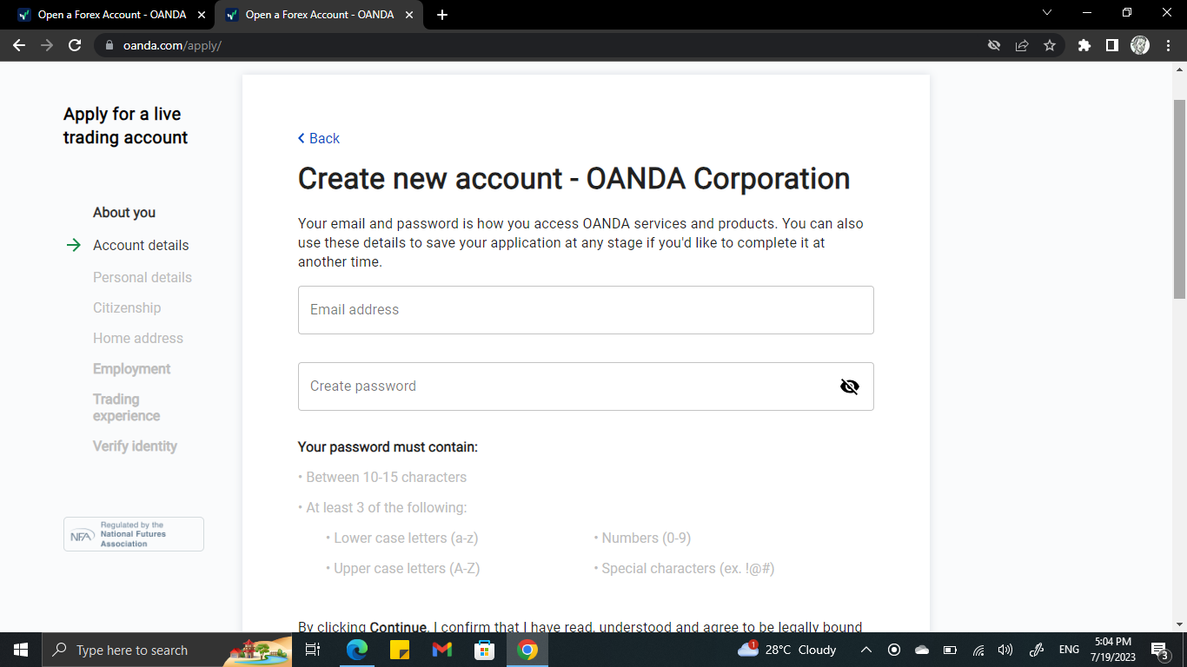The height and width of the screenshot is (667, 1187).
Task: Go forward in browser history
Action: (x=47, y=45)
